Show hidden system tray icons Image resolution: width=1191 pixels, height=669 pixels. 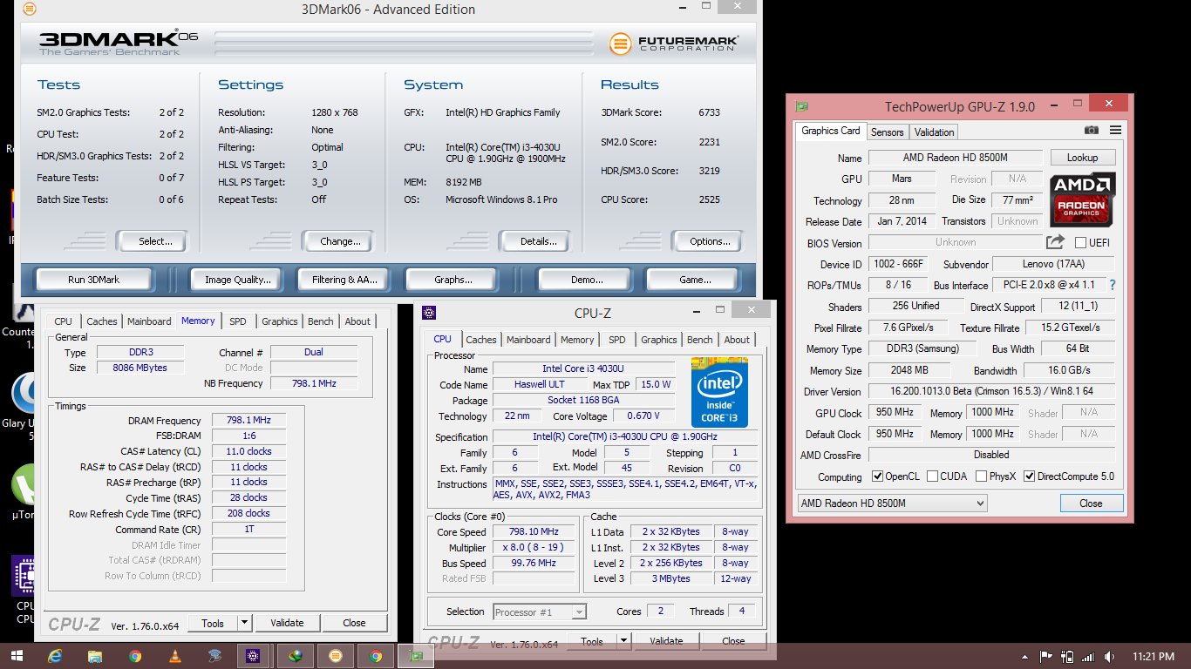1024,657
